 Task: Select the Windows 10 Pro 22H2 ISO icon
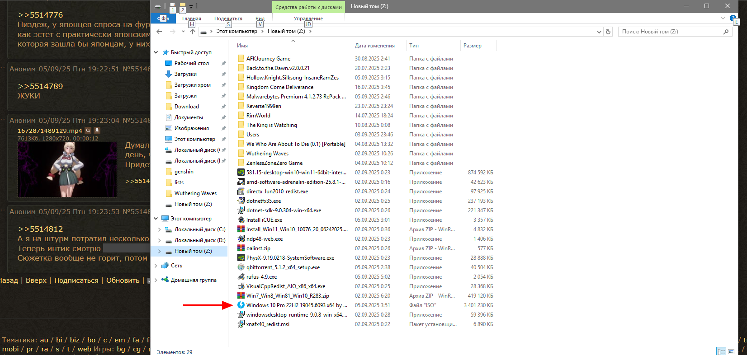pyautogui.click(x=241, y=305)
